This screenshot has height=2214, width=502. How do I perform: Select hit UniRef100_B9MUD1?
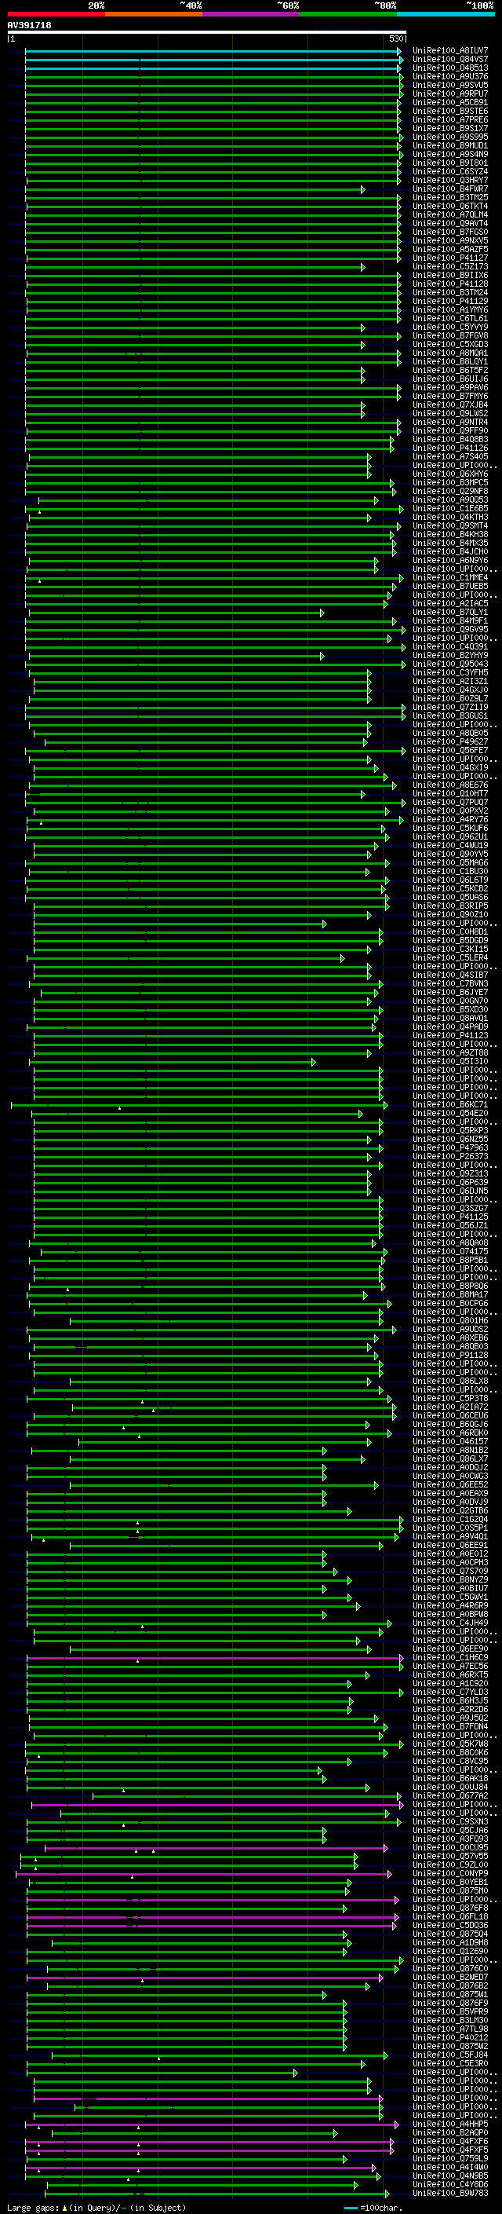tap(449, 145)
